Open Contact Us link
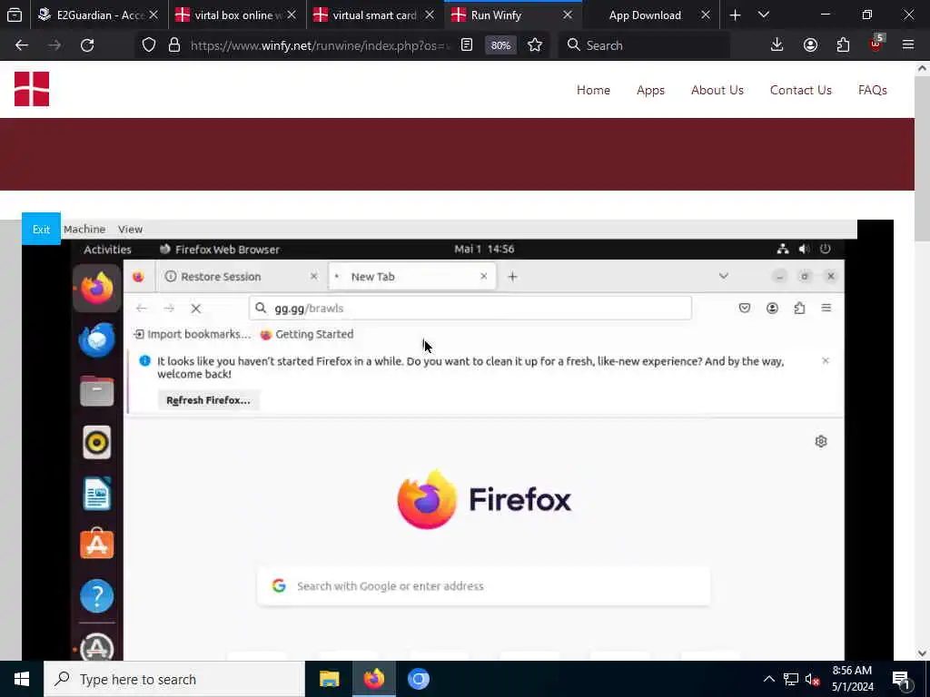Image resolution: width=930 pixels, height=697 pixels. (801, 90)
